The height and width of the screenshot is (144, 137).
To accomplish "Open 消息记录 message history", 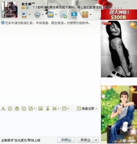I will [86, 109].
